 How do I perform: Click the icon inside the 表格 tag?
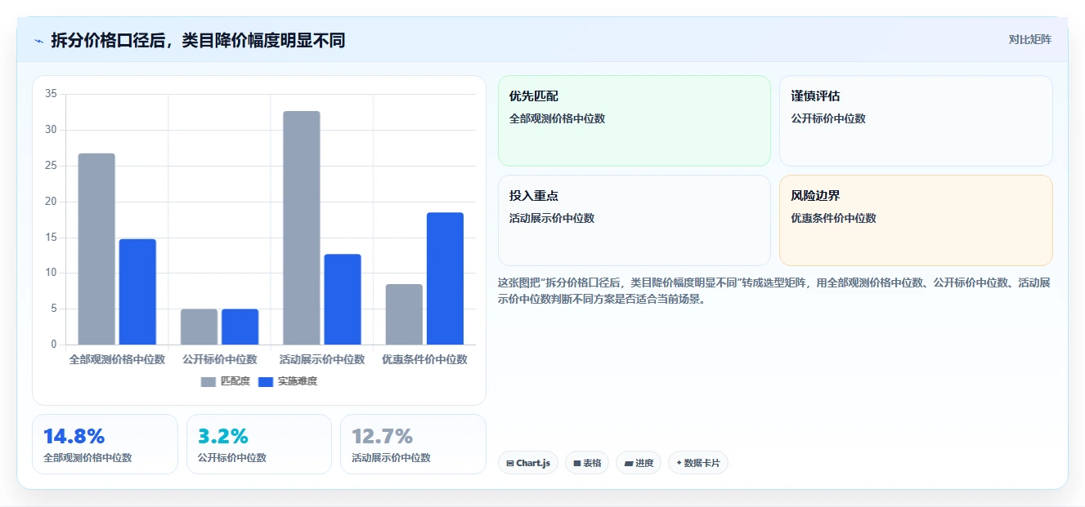click(x=577, y=463)
